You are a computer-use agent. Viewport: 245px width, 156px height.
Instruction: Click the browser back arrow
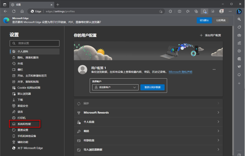[x=5, y=11]
